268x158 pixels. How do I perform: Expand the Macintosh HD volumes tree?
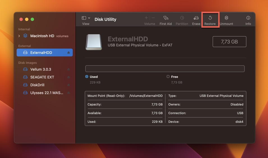[x=19, y=36]
